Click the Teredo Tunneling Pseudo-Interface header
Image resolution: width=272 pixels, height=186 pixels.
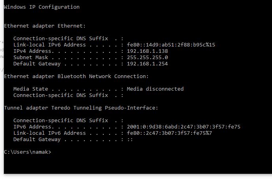tap(81, 108)
